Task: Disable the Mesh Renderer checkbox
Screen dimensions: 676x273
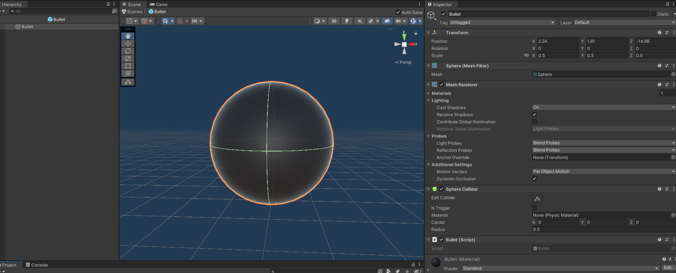Action: coord(441,84)
